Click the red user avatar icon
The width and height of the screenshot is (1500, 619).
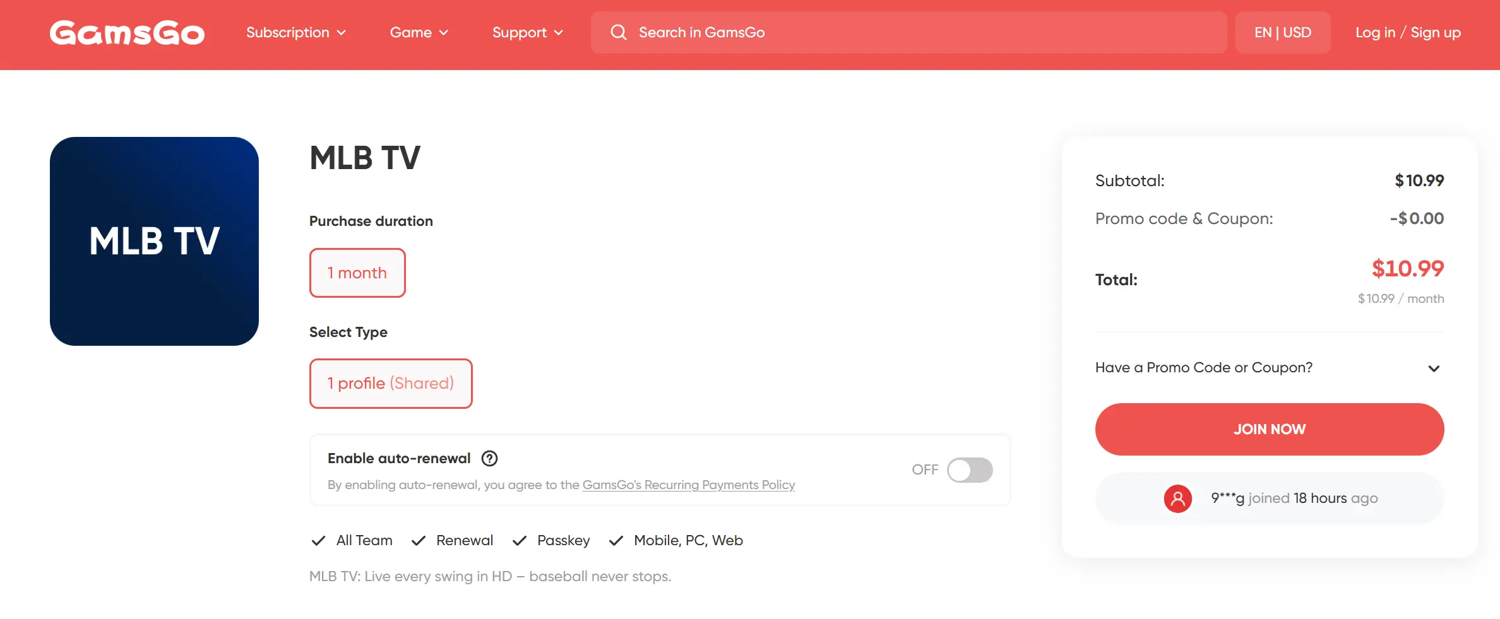pyautogui.click(x=1177, y=498)
